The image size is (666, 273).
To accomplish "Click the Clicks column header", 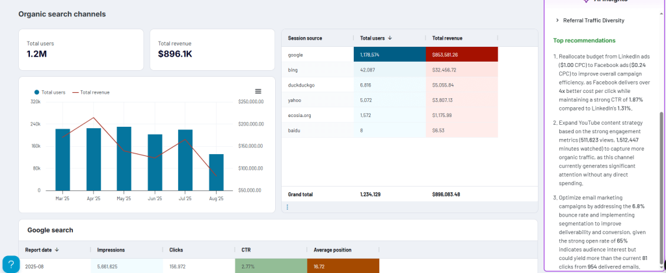I will pyautogui.click(x=176, y=250).
